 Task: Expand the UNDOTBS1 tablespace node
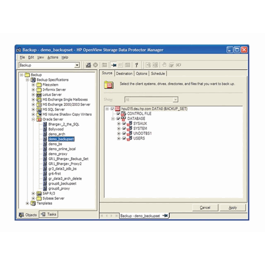coord(119,134)
